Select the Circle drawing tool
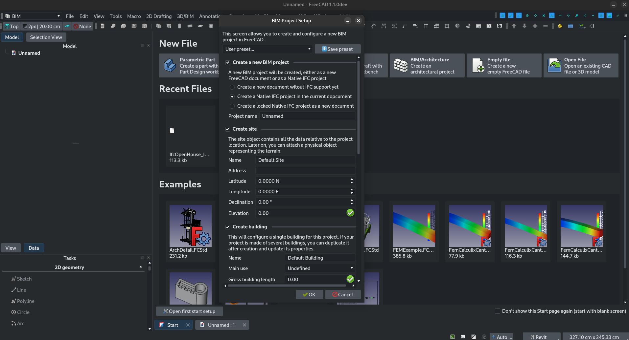 pos(23,312)
